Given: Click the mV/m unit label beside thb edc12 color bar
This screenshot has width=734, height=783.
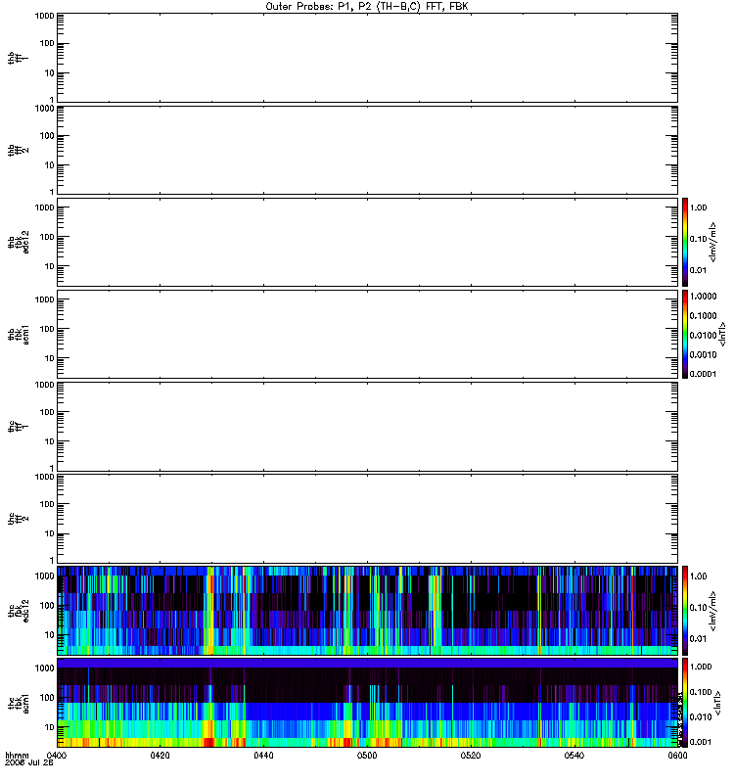Looking at the screenshot, I should [713, 242].
